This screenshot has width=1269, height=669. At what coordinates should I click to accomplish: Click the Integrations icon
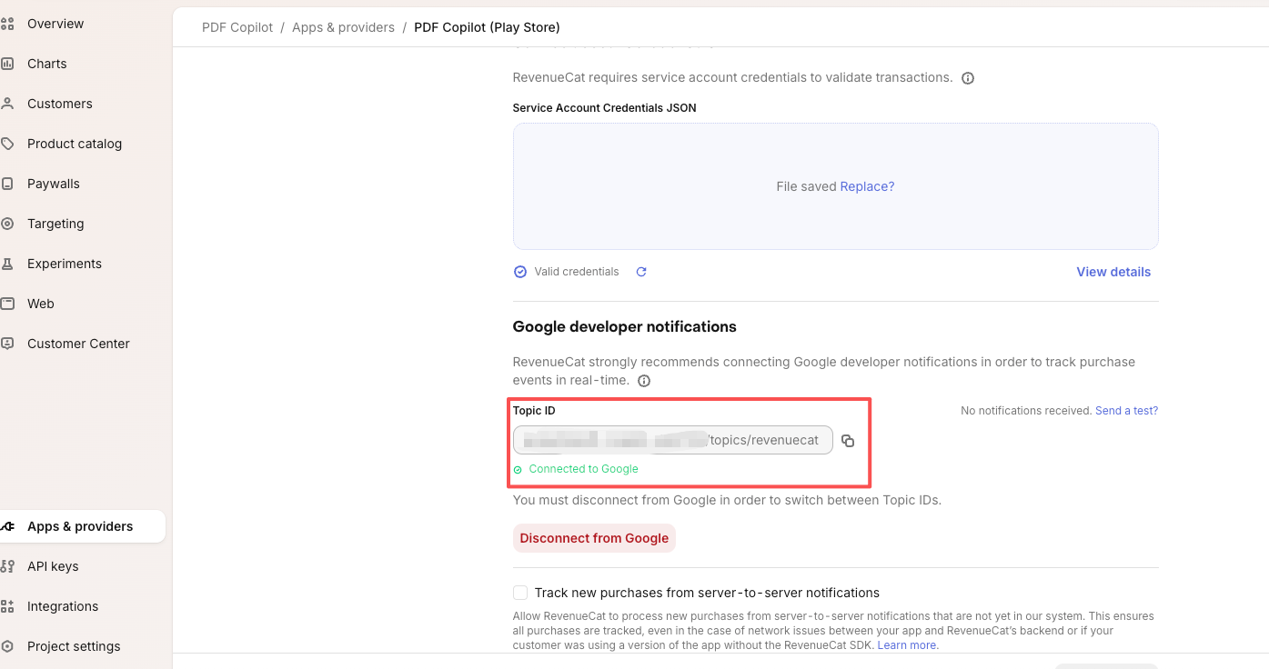tap(7, 606)
